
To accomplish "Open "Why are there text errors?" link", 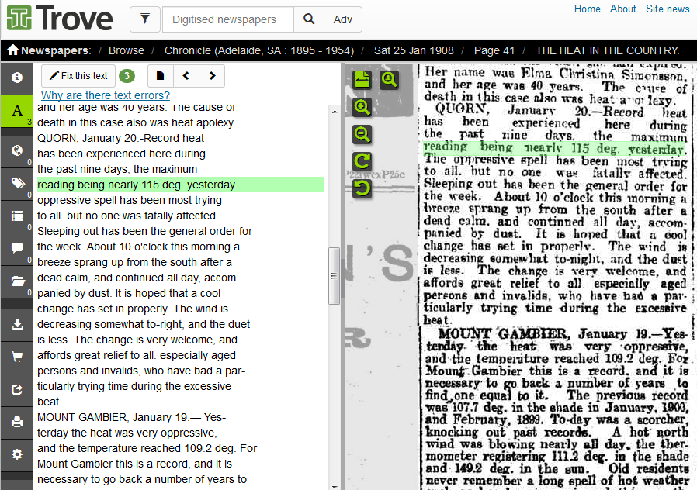I will click(106, 95).
